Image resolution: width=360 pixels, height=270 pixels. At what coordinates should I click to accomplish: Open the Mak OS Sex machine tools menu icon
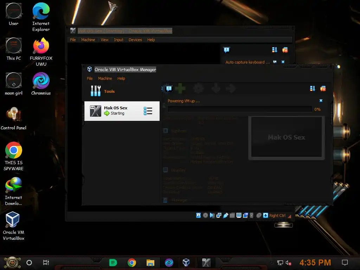148,111
